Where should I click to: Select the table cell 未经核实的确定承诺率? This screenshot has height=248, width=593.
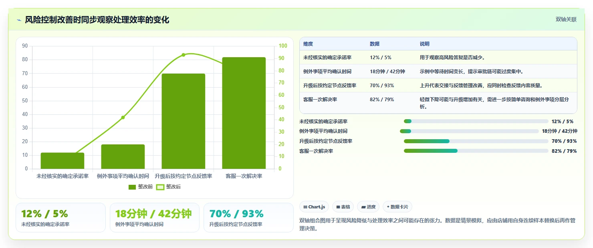(x=327, y=57)
